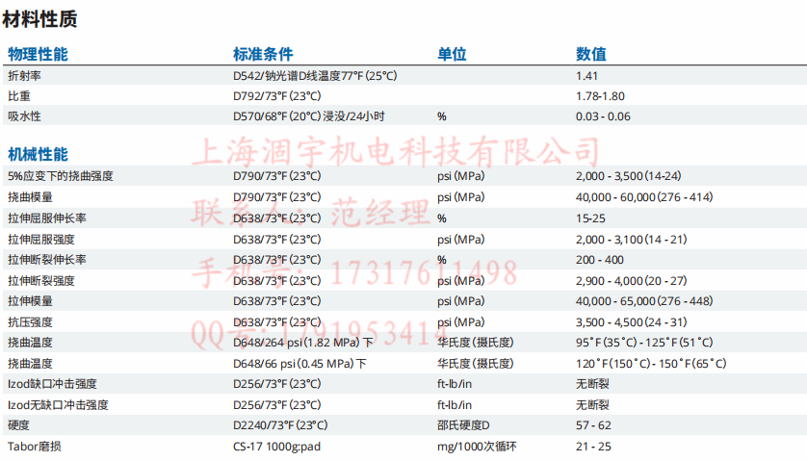Screen dimensions: 807x461
Task: Click the 拉伸模量 row label
Action: (x=30, y=301)
